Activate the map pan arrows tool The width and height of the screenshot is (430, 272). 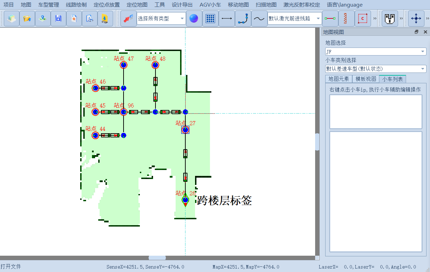pyautogui.click(x=416, y=18)
